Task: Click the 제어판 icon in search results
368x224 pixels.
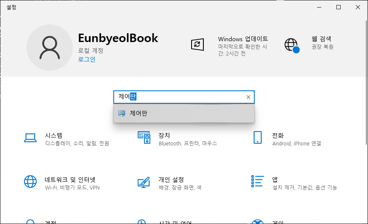Action: pos(122,113)
